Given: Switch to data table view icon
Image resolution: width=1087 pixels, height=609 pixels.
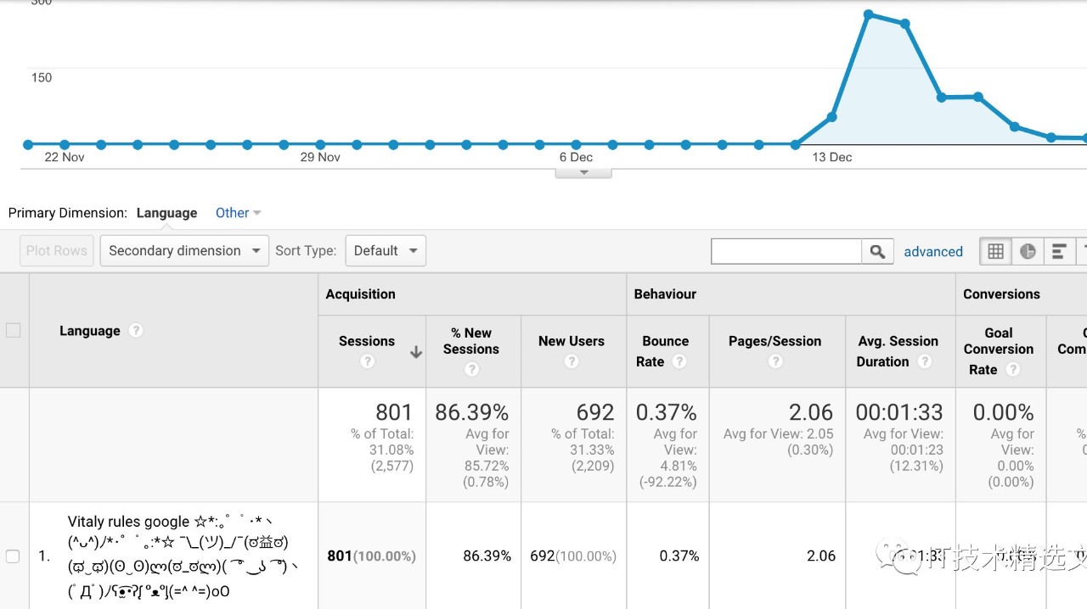Looking at the screenshot, I should [x=996, y=251].
